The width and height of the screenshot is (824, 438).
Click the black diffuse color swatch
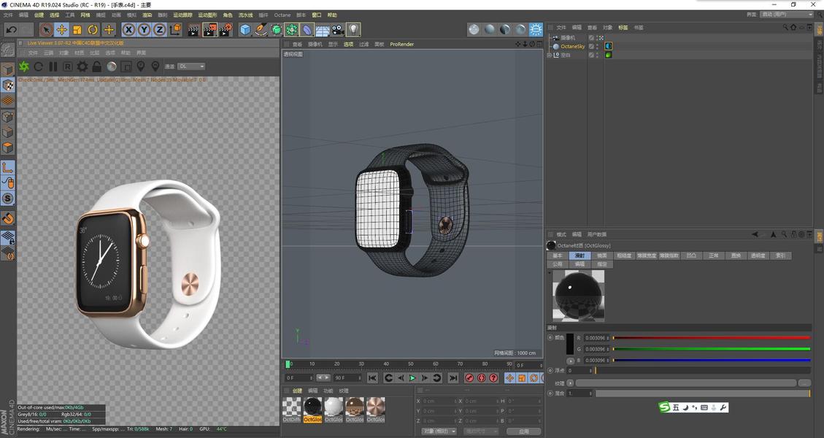pyautogui.click(x=570, y=343)
